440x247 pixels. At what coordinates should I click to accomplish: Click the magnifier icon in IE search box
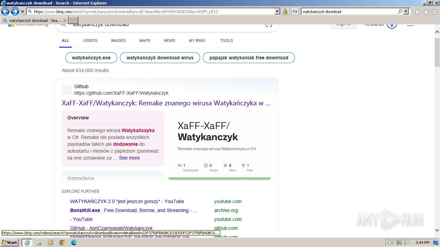click(x=400, y=11)
